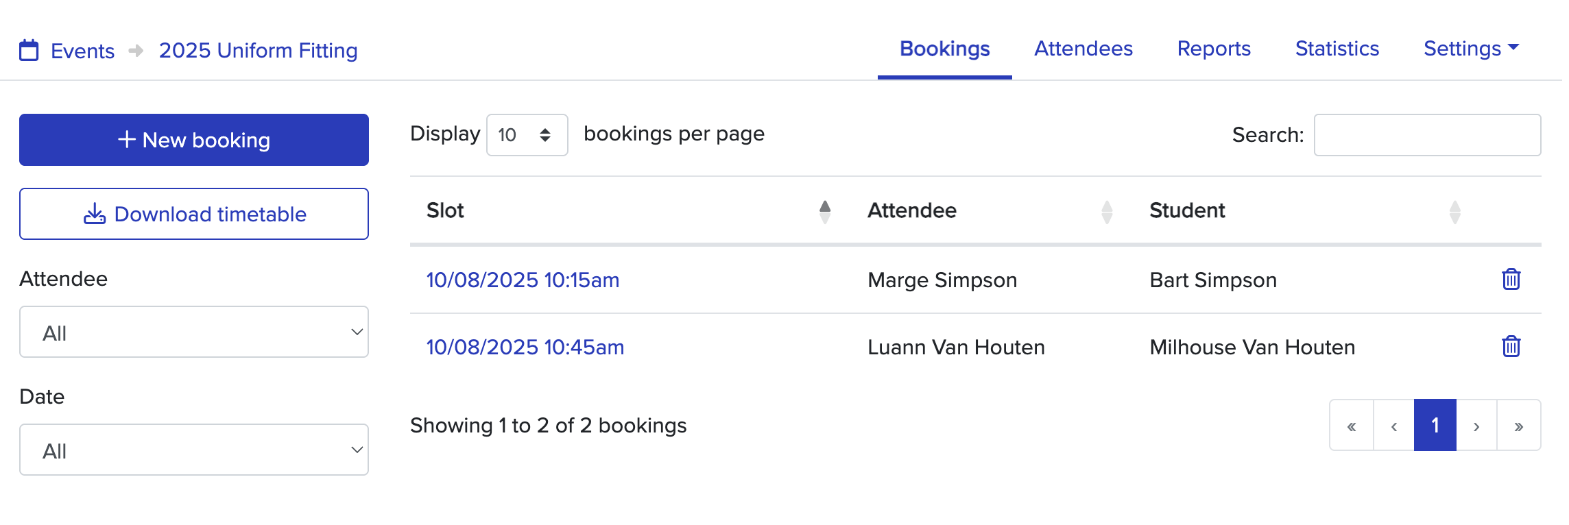Screen dimensions: 1569x525
Task: Switch to the Attendees tab
Action: click(1083, 49)
